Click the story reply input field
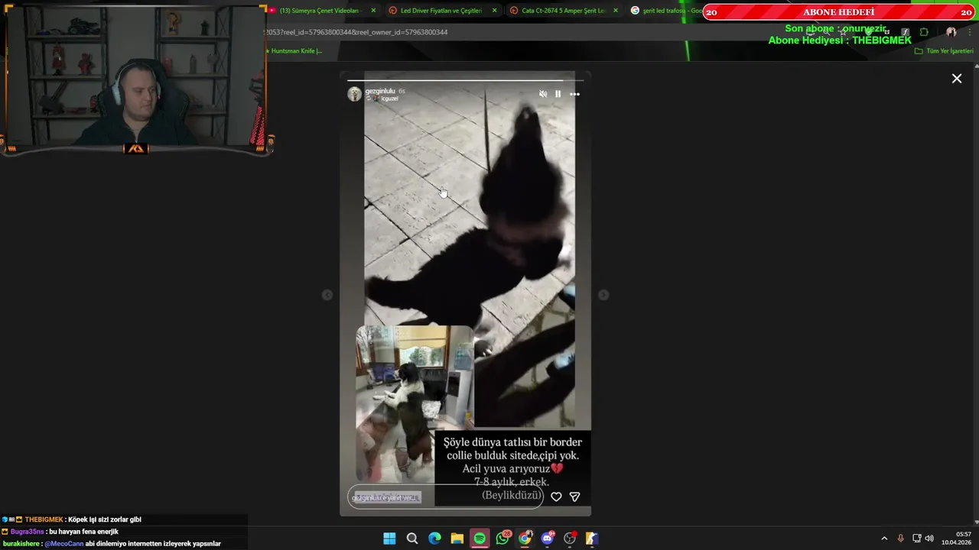Screen dimensions: 979x550 click(x=445, y=497)
